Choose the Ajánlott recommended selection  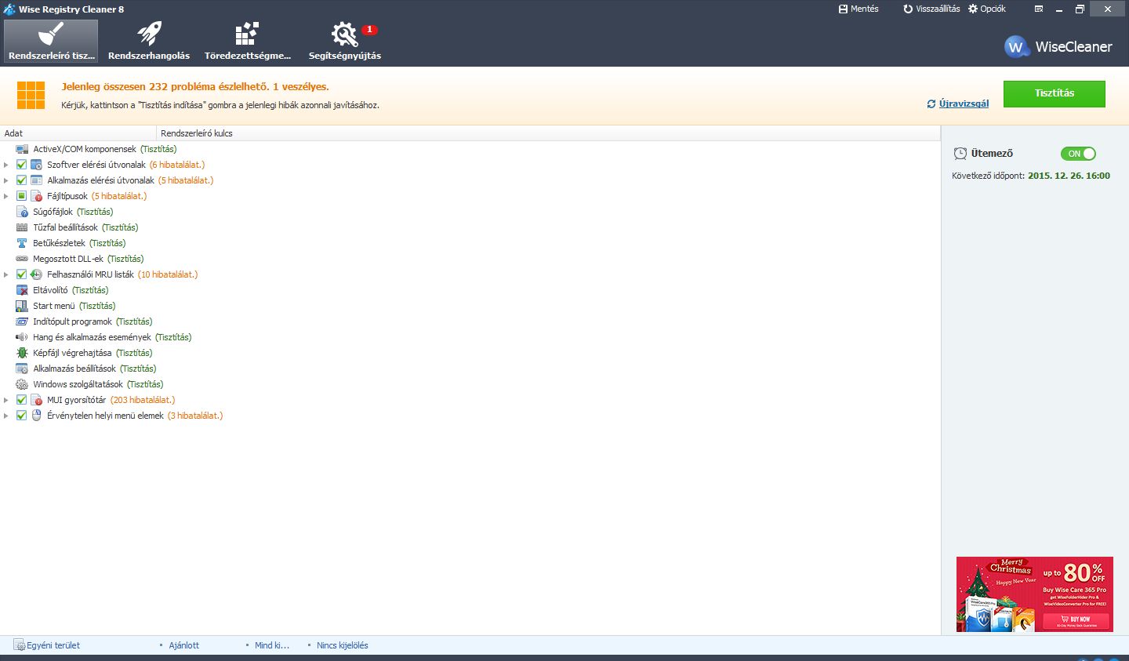click(184, 645)
